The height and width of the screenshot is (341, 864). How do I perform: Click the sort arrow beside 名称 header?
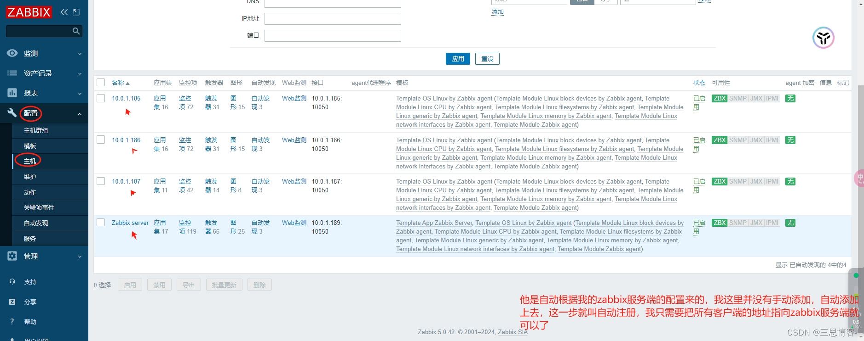pyautogui.click(x=127, y=83)
